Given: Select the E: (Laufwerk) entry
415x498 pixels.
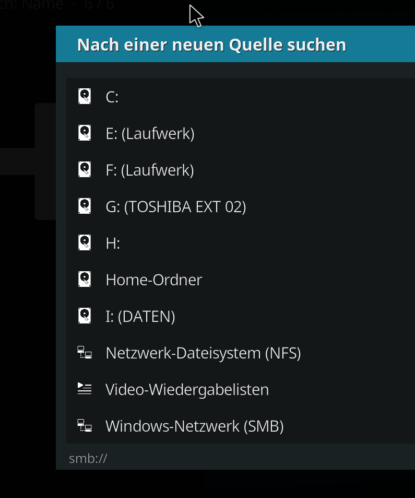Looking at the screenshot, I should 241,133.
